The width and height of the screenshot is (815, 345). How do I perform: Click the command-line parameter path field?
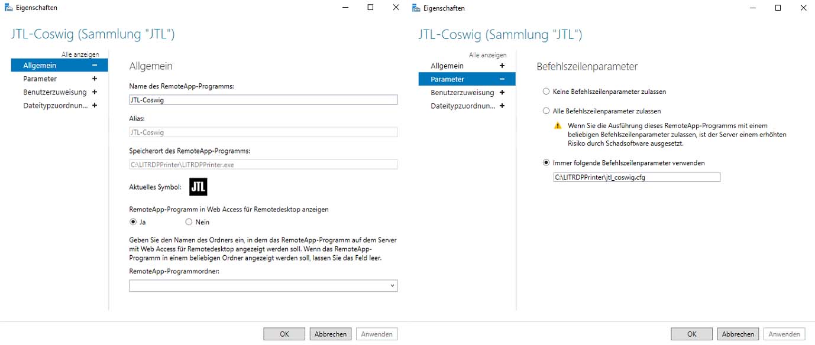[636, 177]
